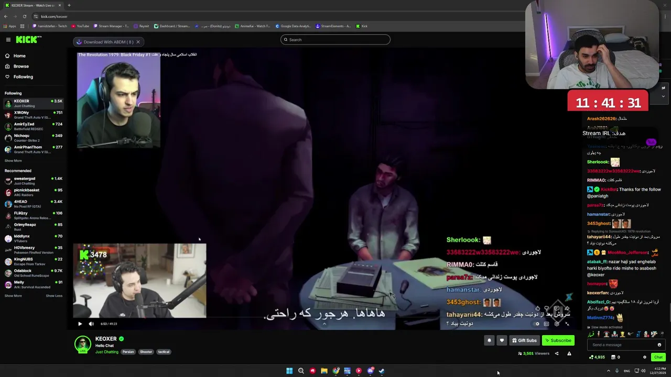Open chat settings gear

(x=645, y=357)
